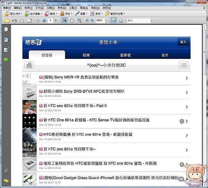Open the hTC one 801e Part II article
The image size is (208, 188).
click(x=75, y=106)
